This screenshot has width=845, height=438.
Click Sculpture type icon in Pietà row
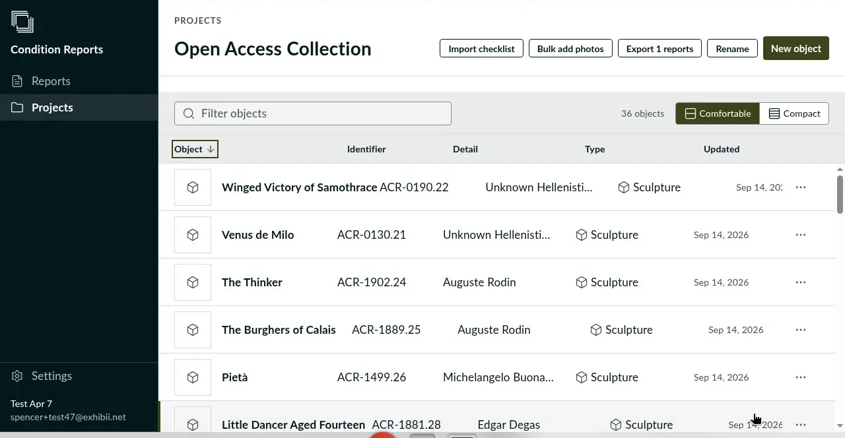[582, 377]
